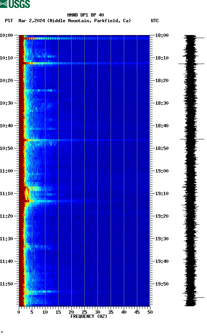Click the broadband event streak near 18:01
207x336 pixels.
[x=87, y=38]
